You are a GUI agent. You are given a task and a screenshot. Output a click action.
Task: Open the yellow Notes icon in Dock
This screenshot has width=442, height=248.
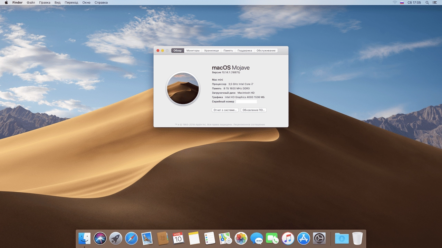pyautogui.click(x=194, y=238)
